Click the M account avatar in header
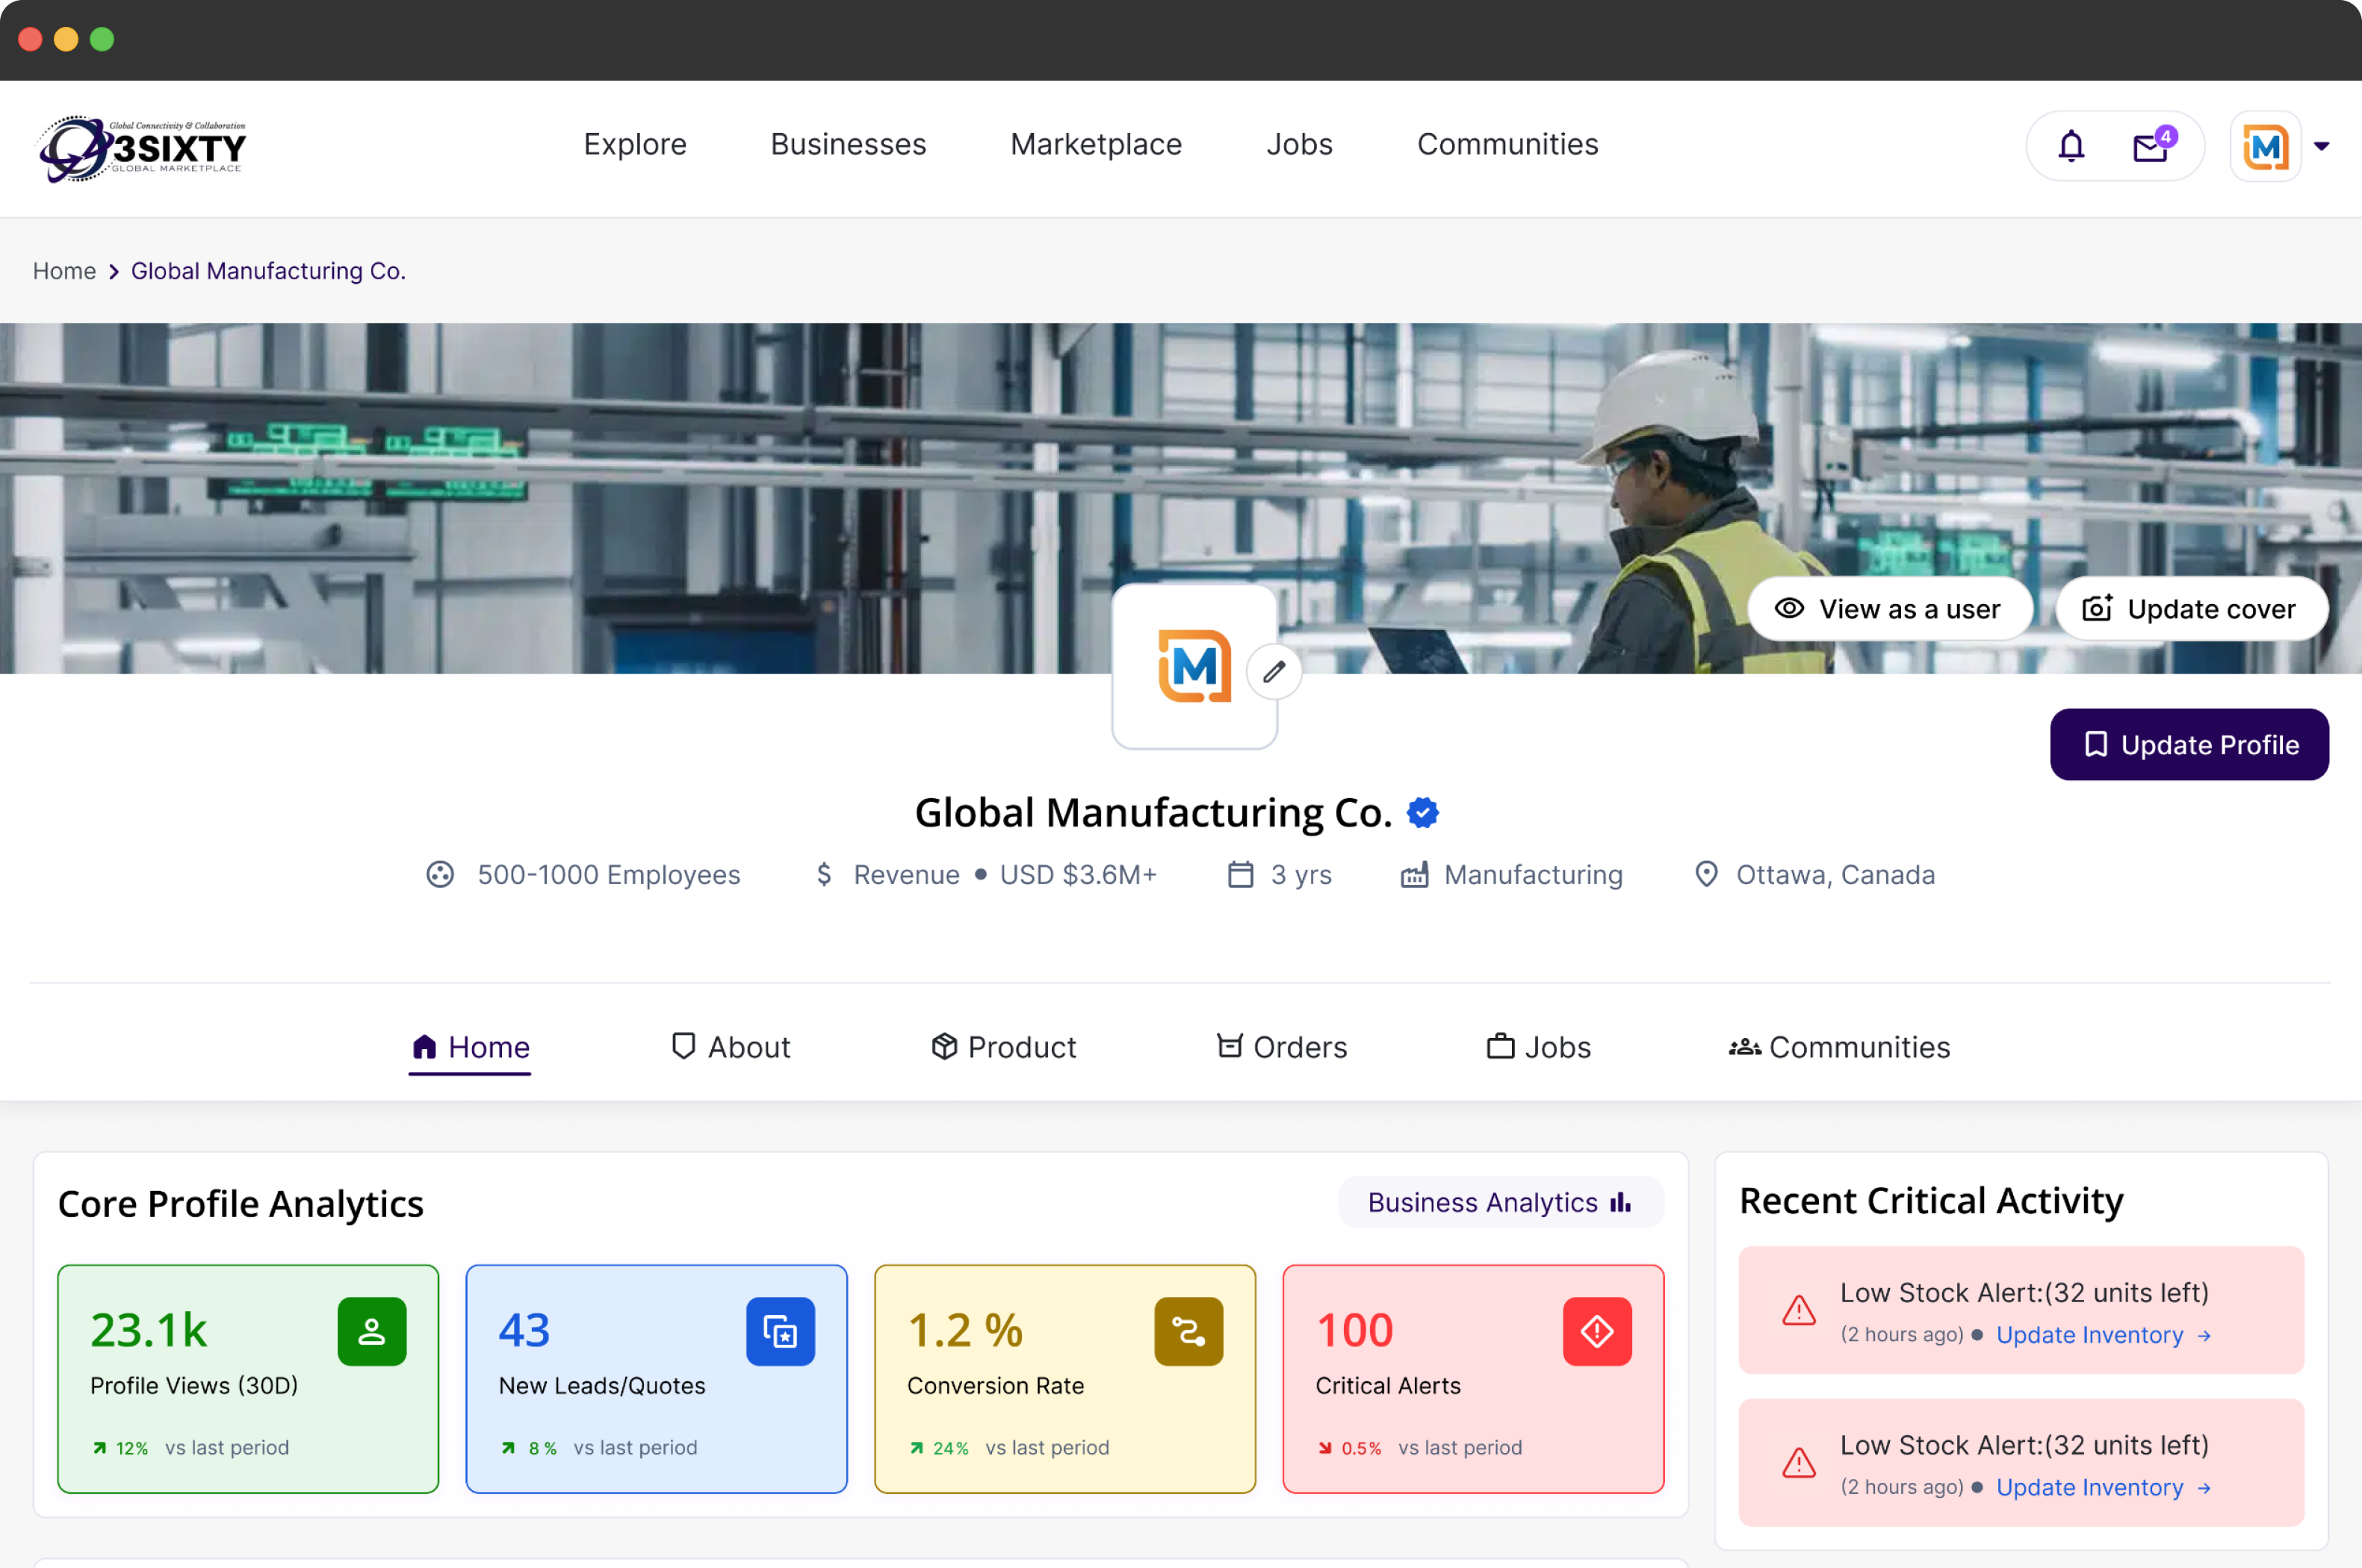Image resolution: width=2362 pixels, height=1568 pixels. click(x=2265, y=146)
